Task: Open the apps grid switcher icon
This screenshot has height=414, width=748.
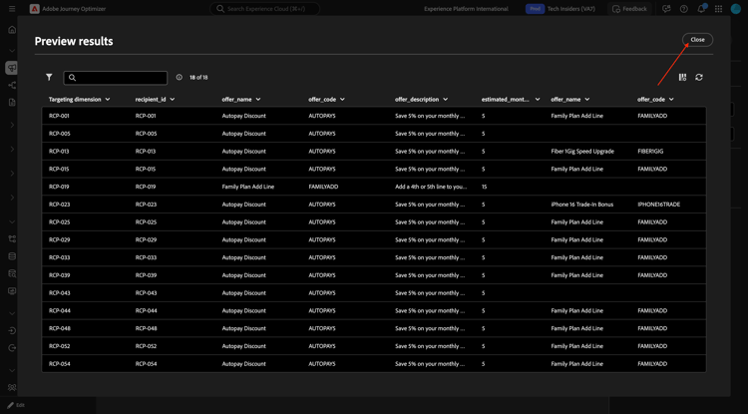Action: (x=718, y=9)
